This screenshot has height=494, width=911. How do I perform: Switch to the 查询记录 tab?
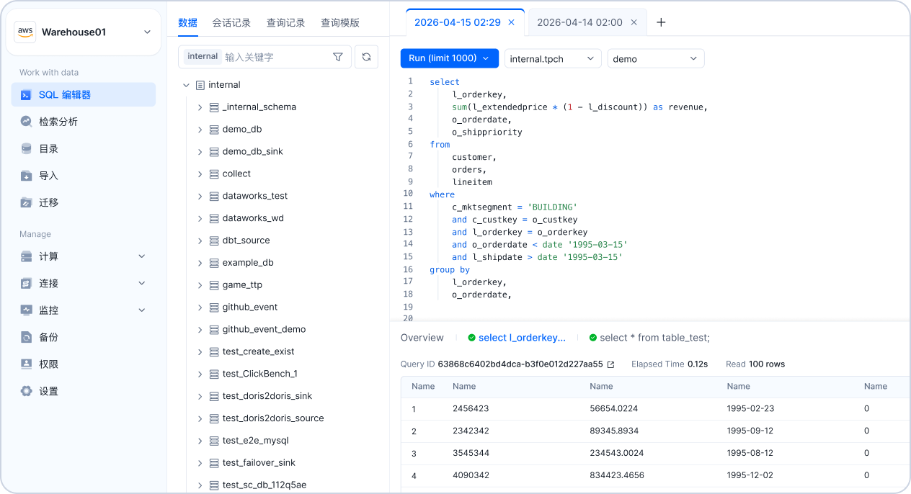tap(285, 23)
